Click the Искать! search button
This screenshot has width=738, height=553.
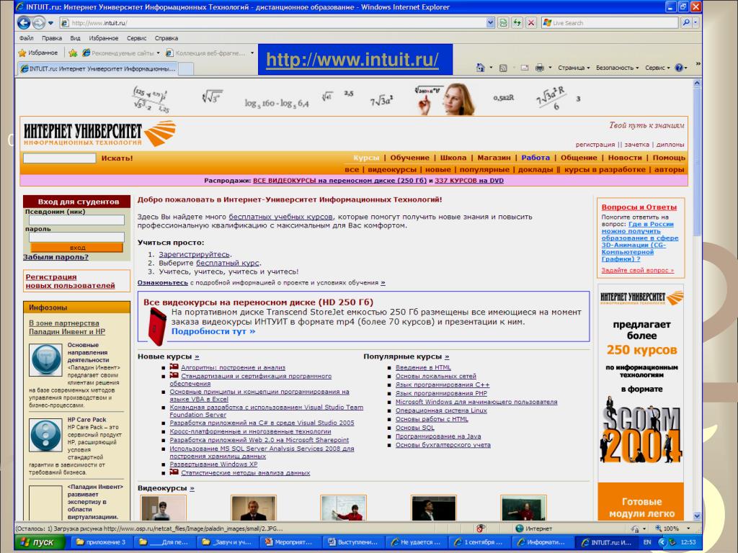(117, 158)
